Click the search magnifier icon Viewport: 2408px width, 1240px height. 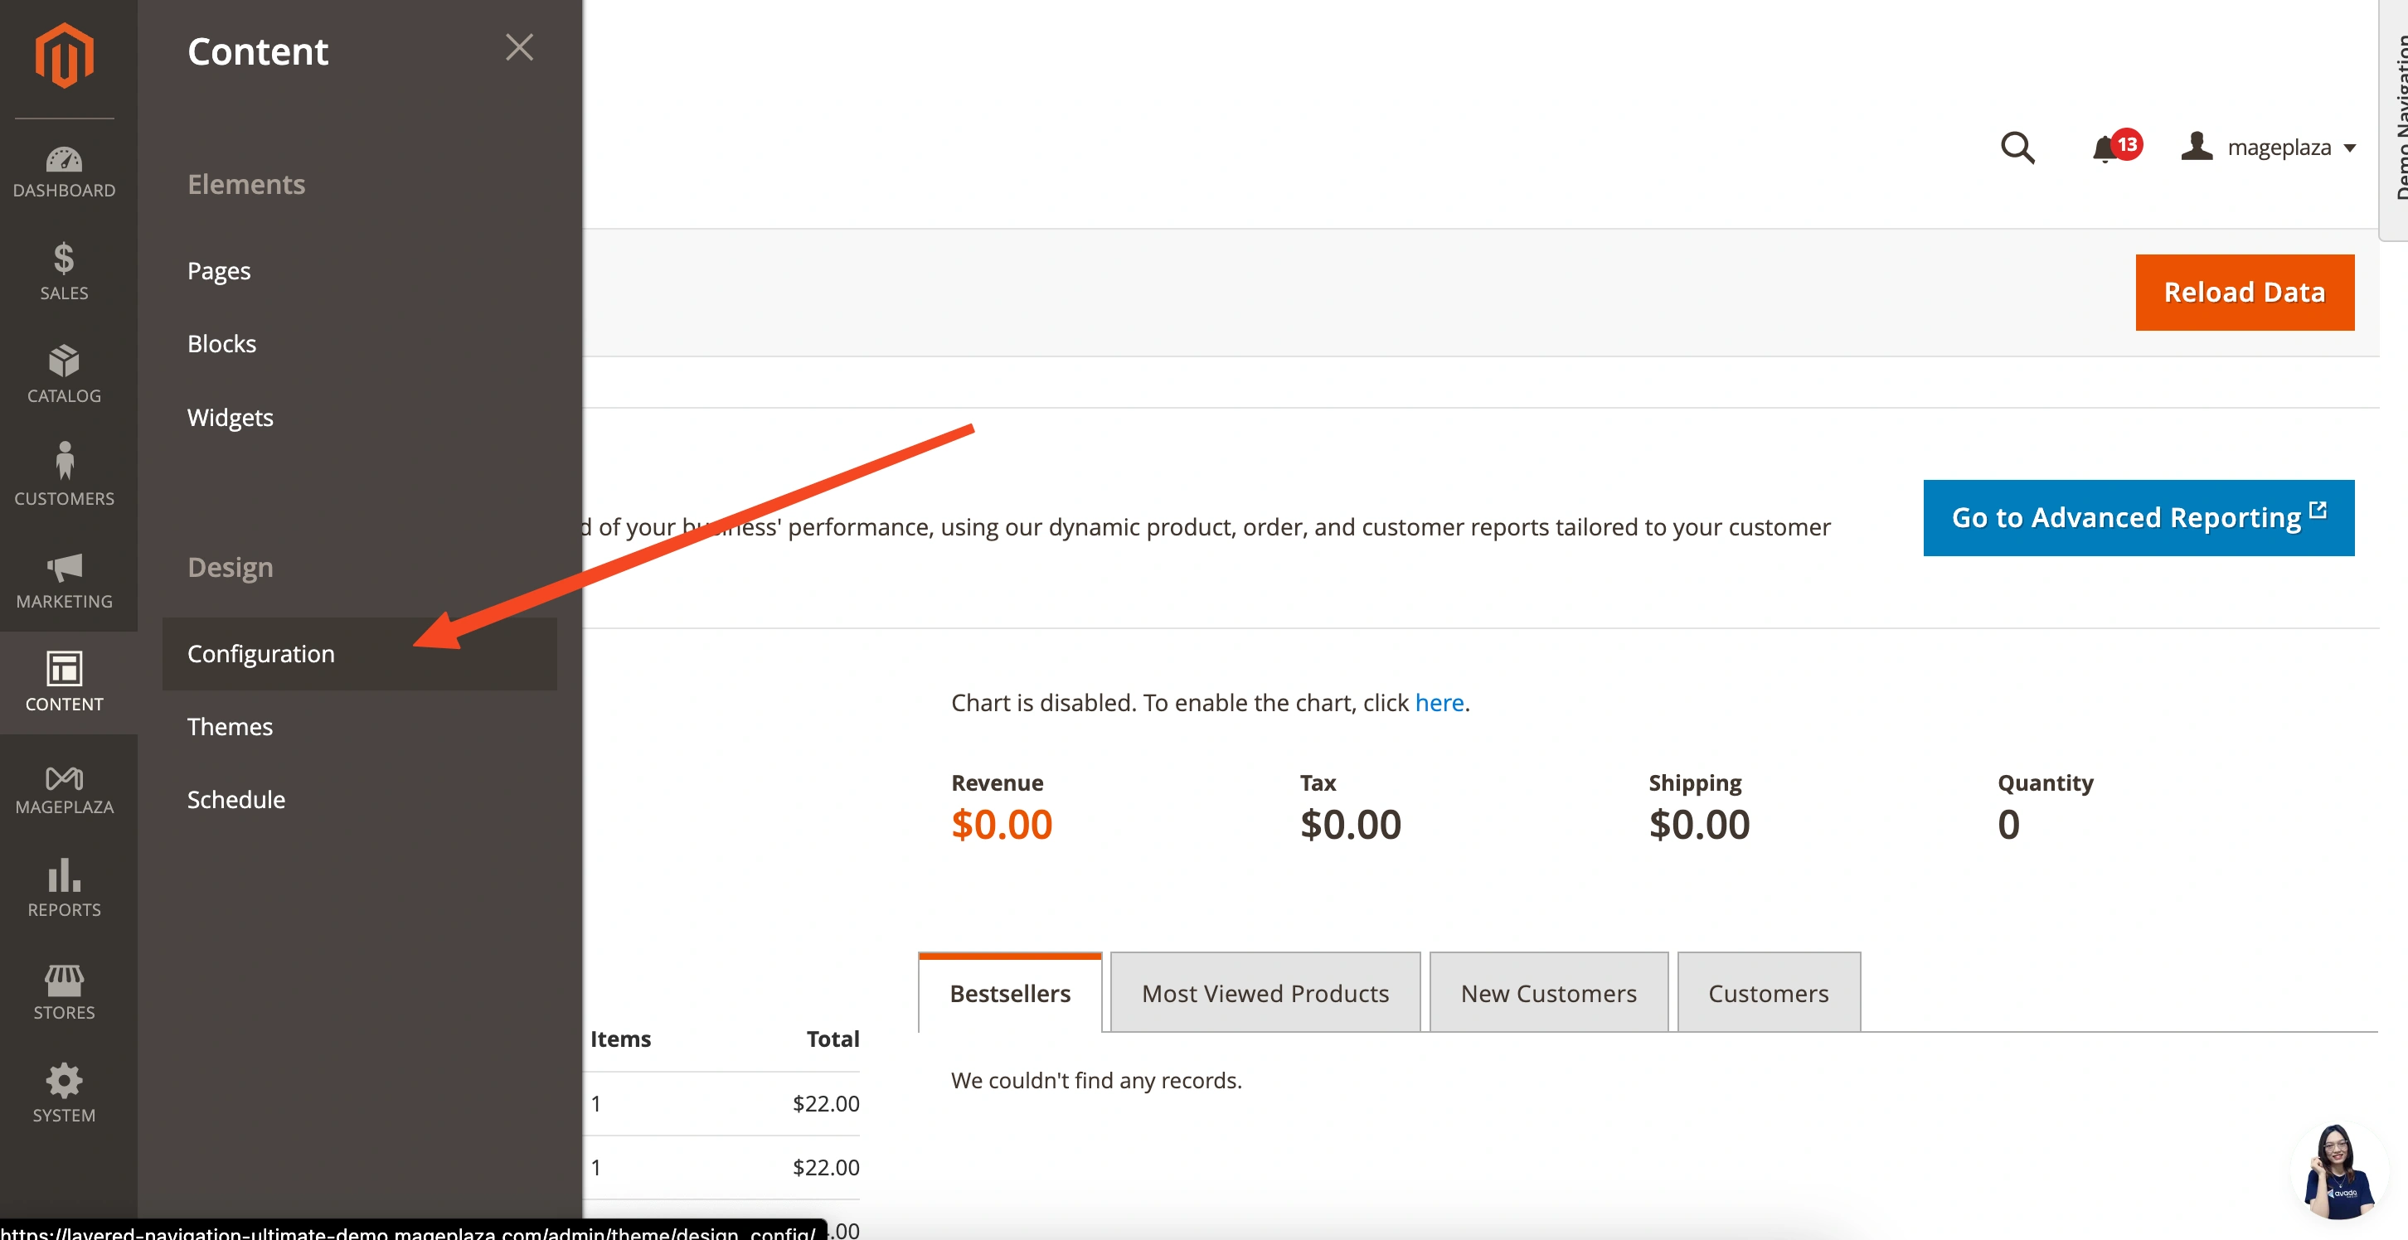[x=2017, y=148]
